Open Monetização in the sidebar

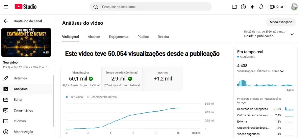click(26, 132)
